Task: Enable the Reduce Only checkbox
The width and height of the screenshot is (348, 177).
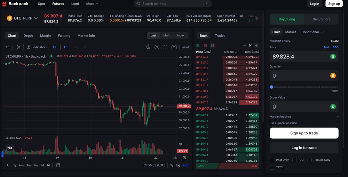Action: coord(309,160)
